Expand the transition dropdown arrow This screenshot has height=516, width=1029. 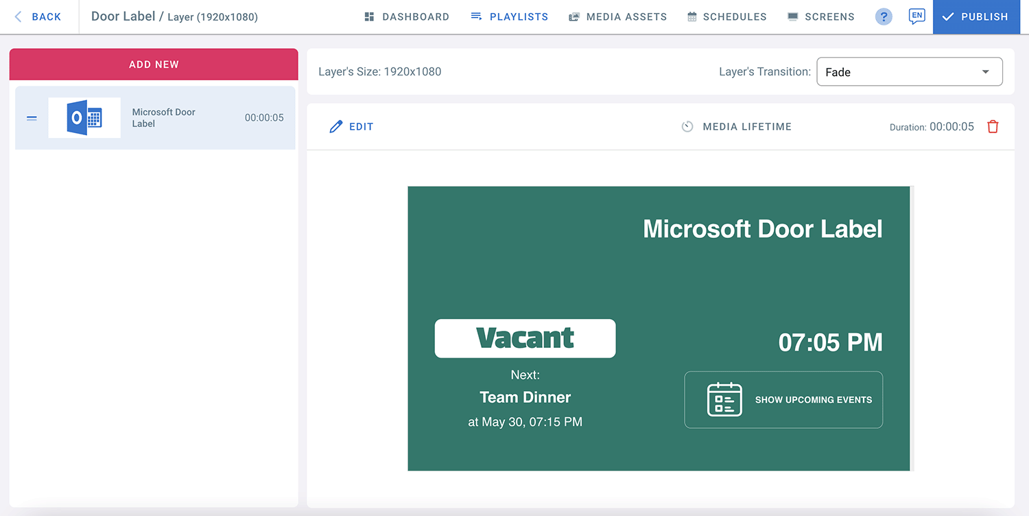(986, 72)
